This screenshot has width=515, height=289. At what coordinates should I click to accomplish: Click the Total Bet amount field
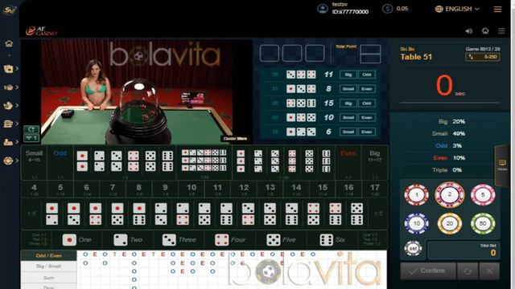463,250
